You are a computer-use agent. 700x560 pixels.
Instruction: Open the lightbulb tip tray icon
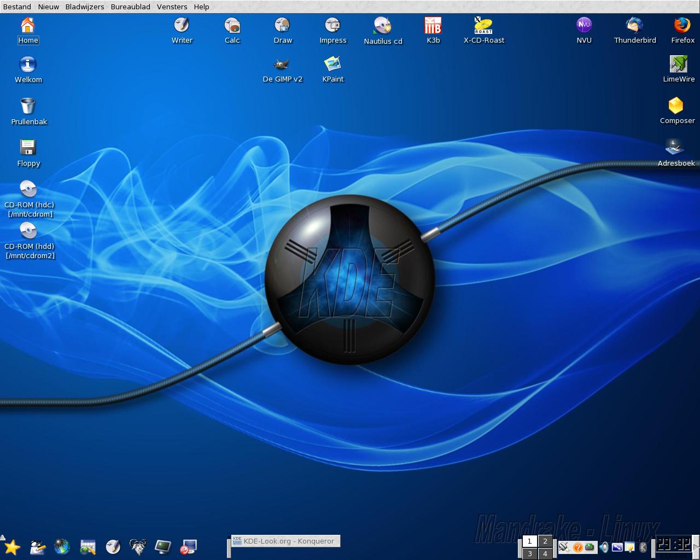(630, 547)
